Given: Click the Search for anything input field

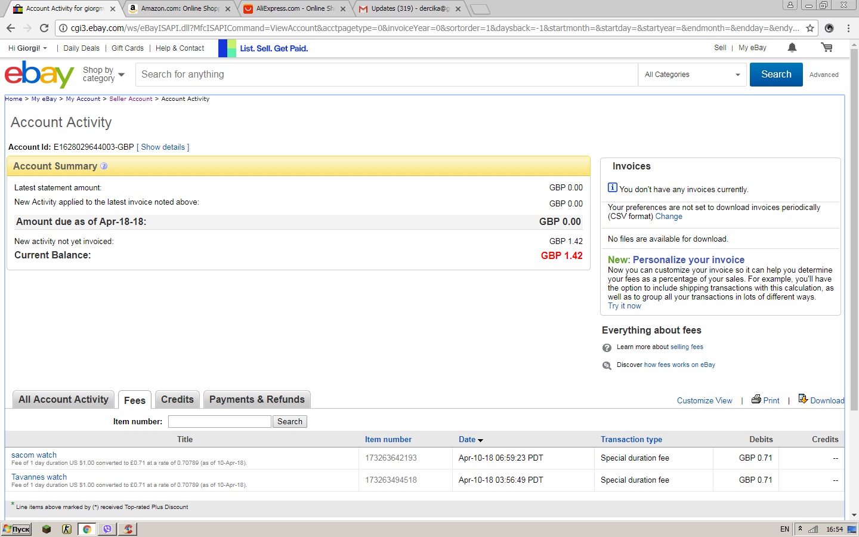Looking at the screenshot, I should click(387, 75).
